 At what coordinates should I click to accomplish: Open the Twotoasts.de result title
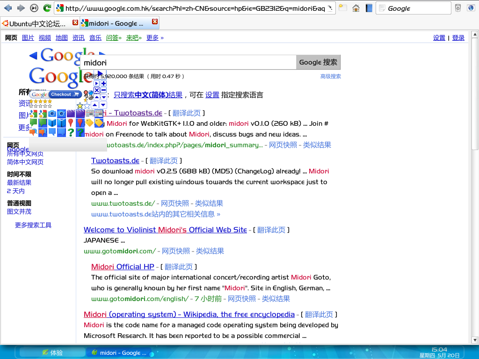click(115, 161)
